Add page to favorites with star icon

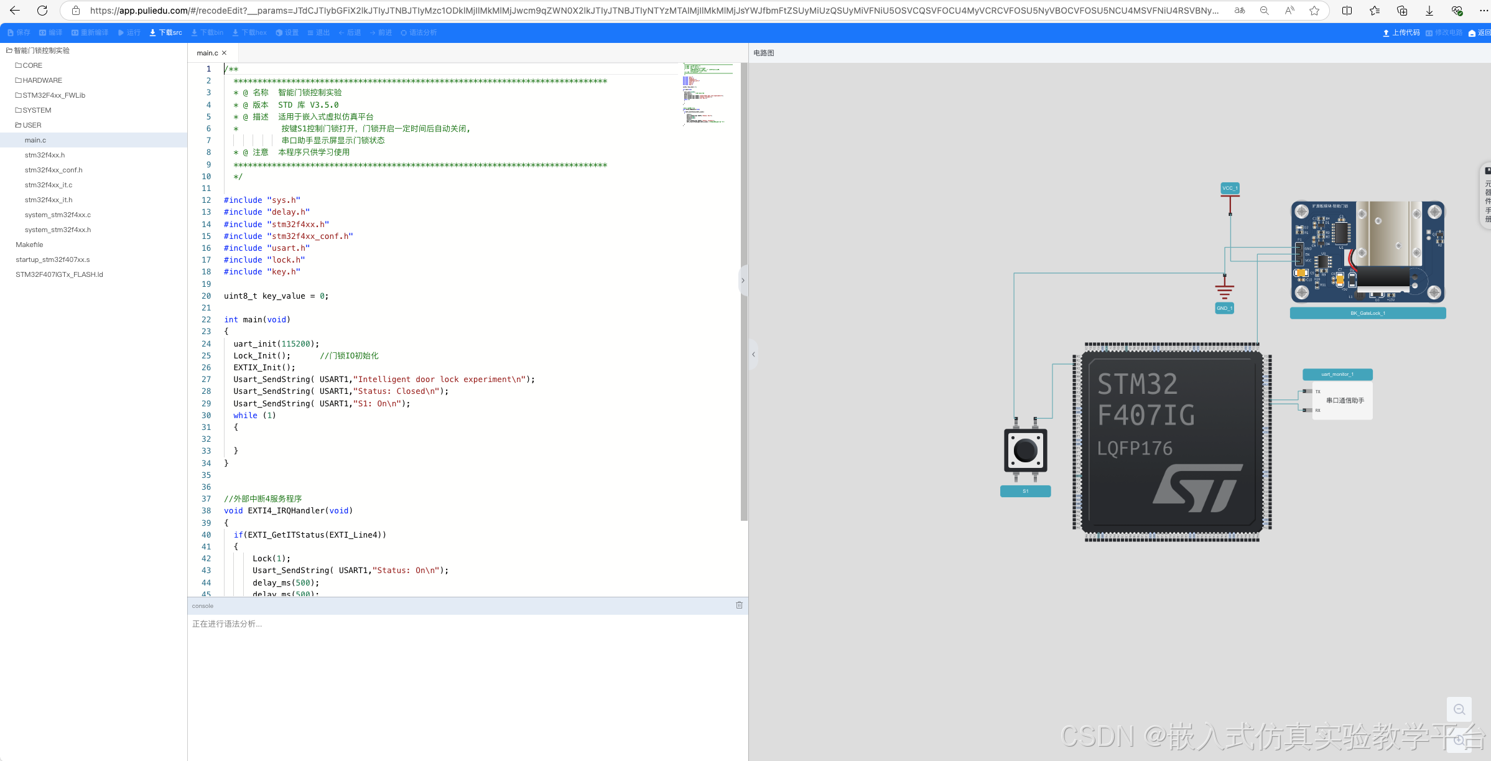pos(1314,11)
